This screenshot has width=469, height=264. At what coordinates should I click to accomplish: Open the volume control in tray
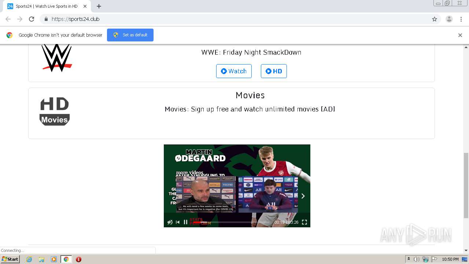pos(417,259)
